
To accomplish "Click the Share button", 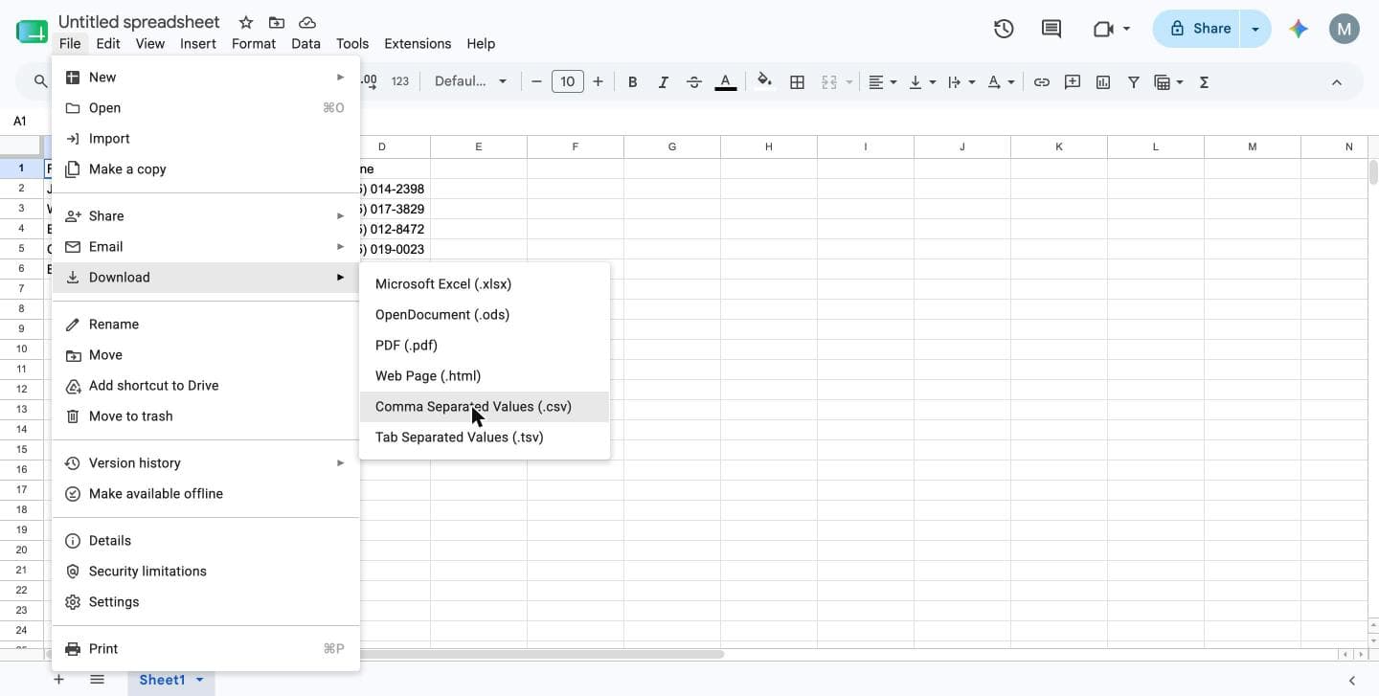I will [1197, 29].
